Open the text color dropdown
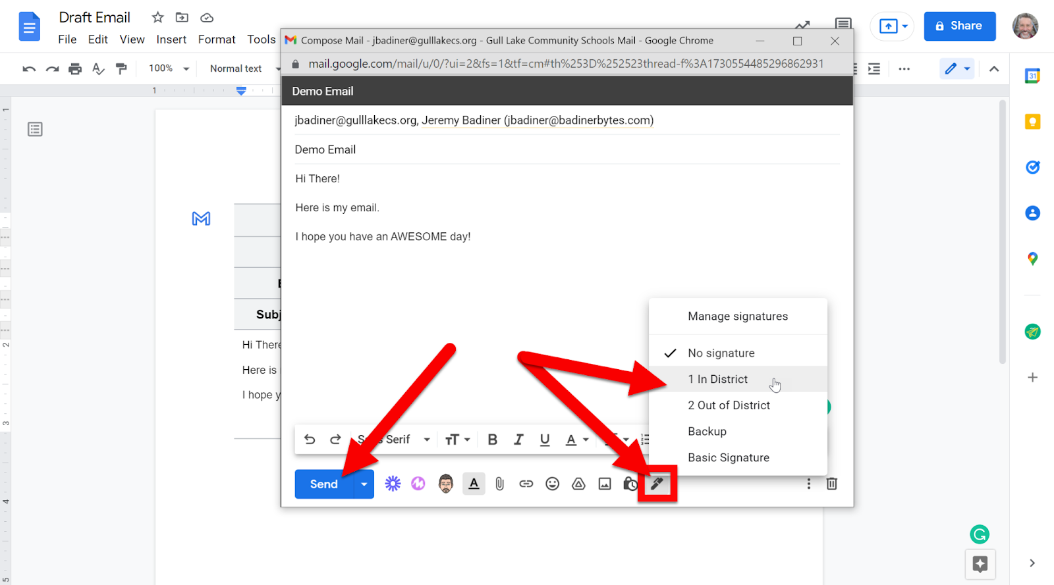1054x585 pixels. tap(577, 440)
